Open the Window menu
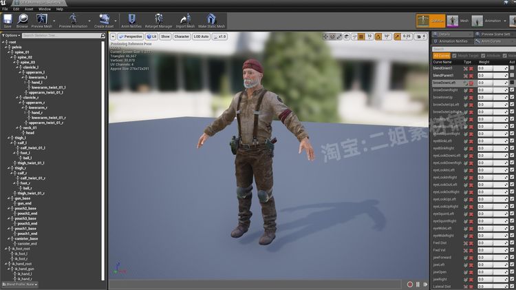This screenshot has width=516, height=290. [x=45, y=9]
